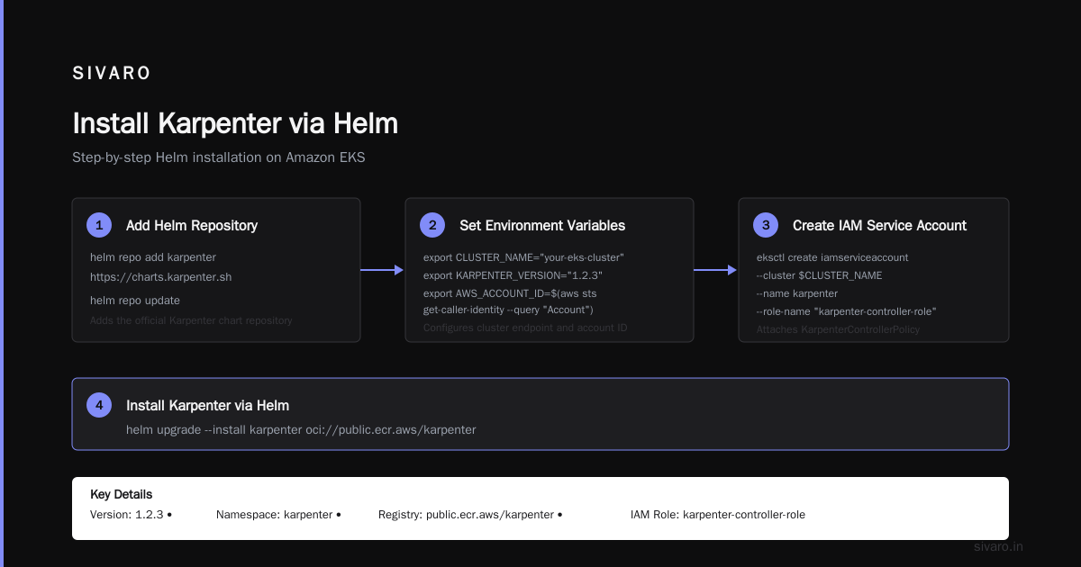Click the '--cluster $CLUSTER_NAME' line
Screen dimensions: 1081x567
click(x=819, y=275)
